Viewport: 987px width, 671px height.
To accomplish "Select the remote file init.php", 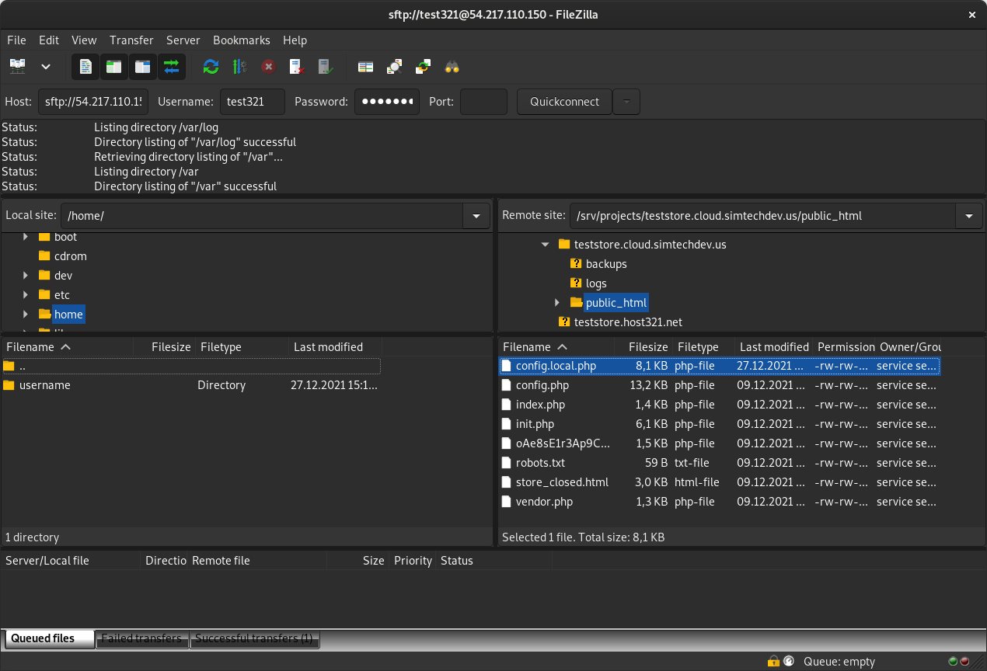I will (720, 424).
